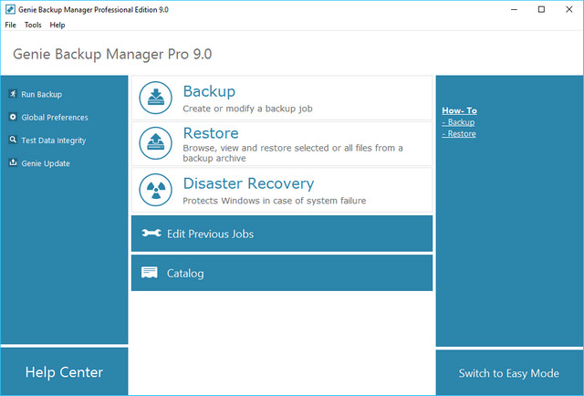The width and height of the screenshot is (584, 396).
Task: Open the Catalog bar
Action: [281, 273]
